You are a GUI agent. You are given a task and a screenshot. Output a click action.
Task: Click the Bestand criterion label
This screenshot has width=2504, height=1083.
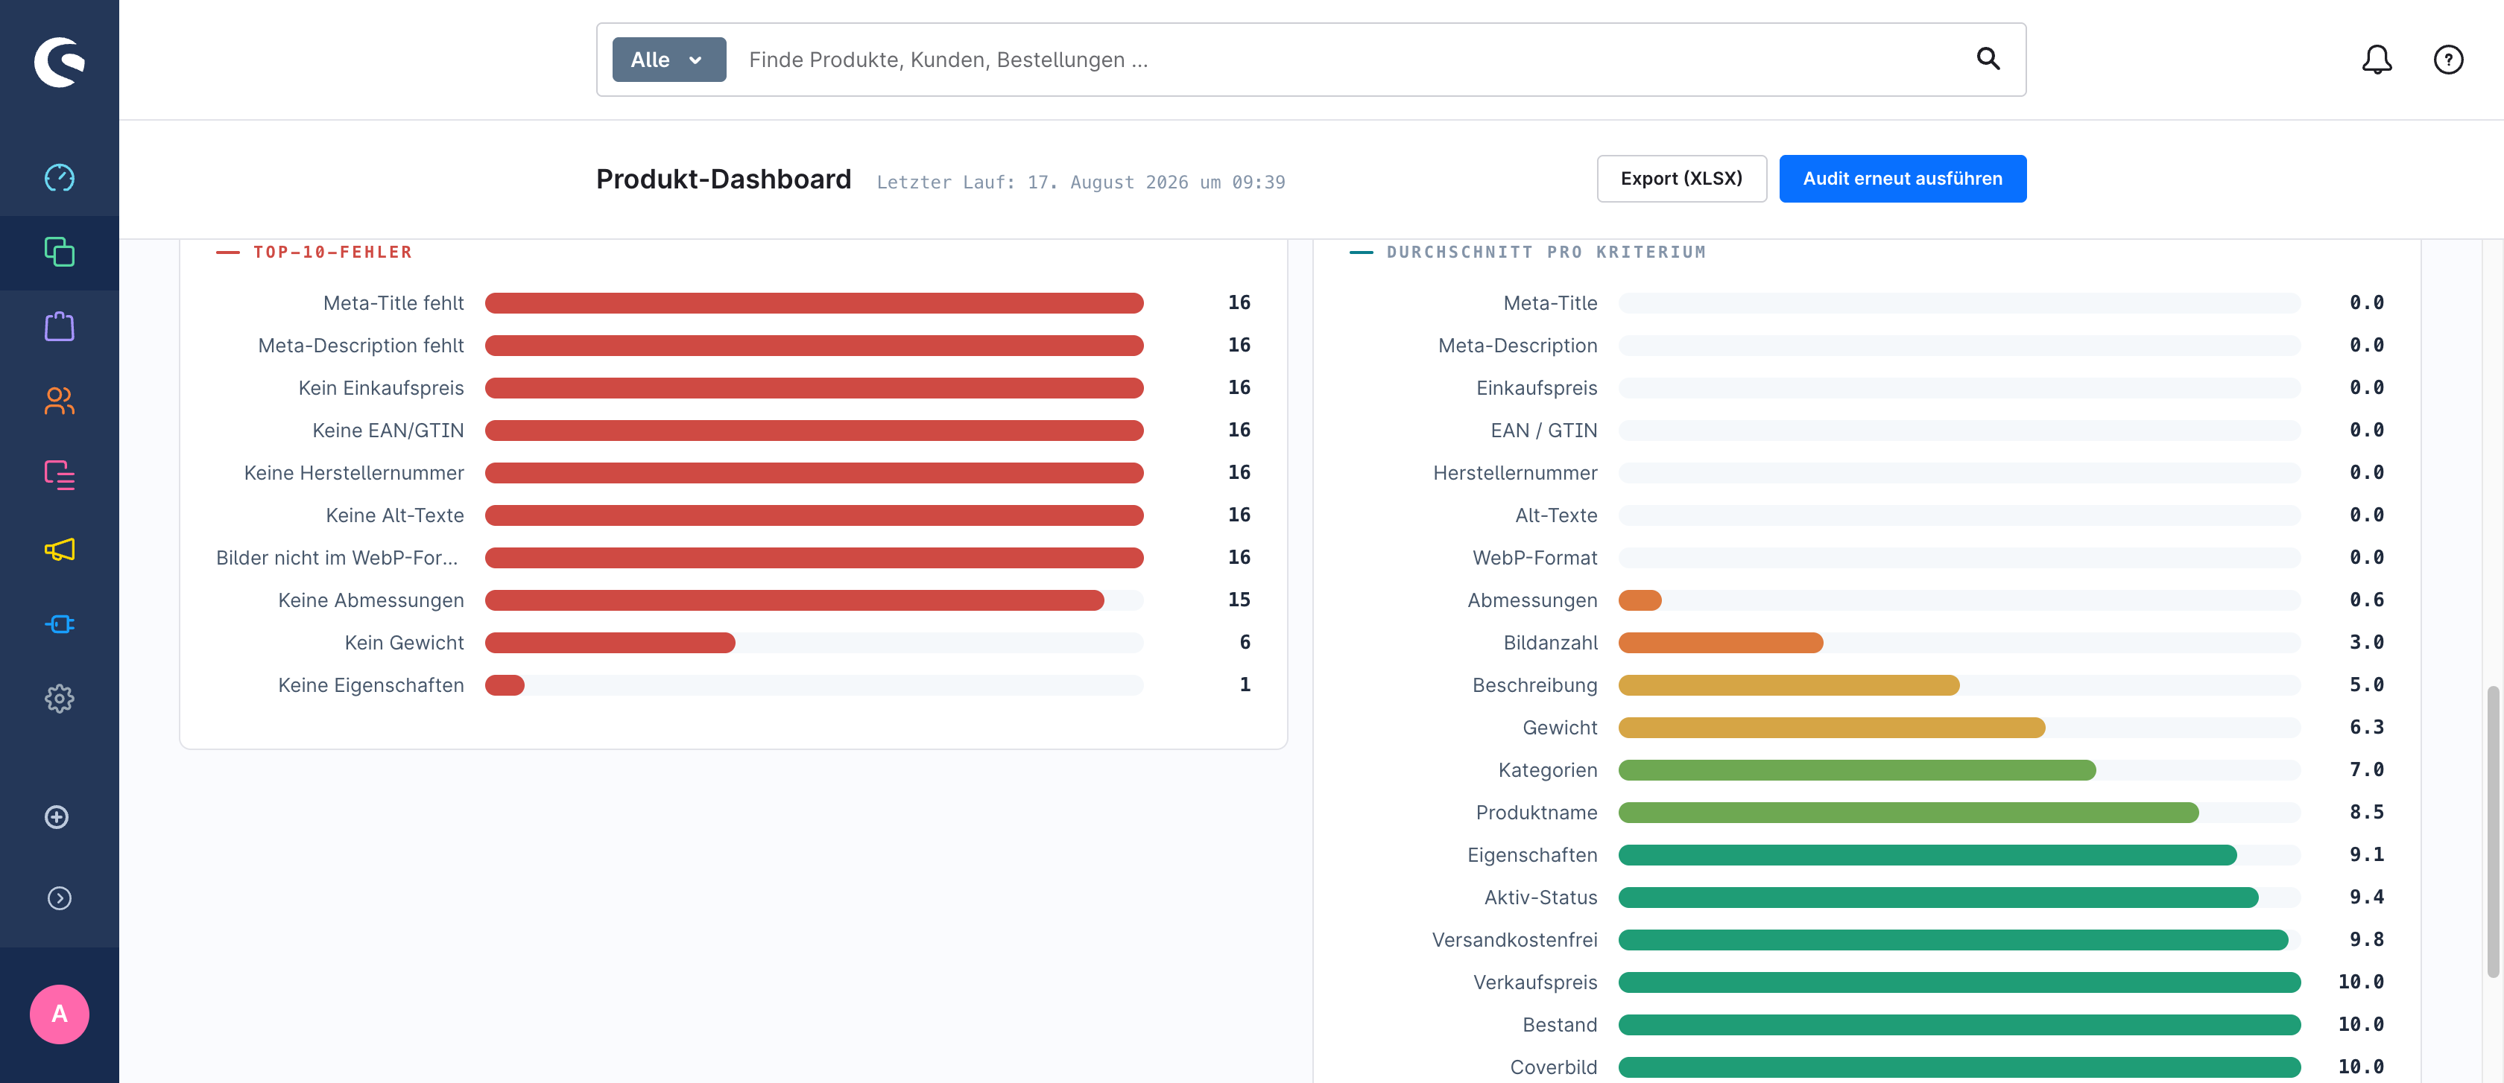(x=1560, y=1026)
